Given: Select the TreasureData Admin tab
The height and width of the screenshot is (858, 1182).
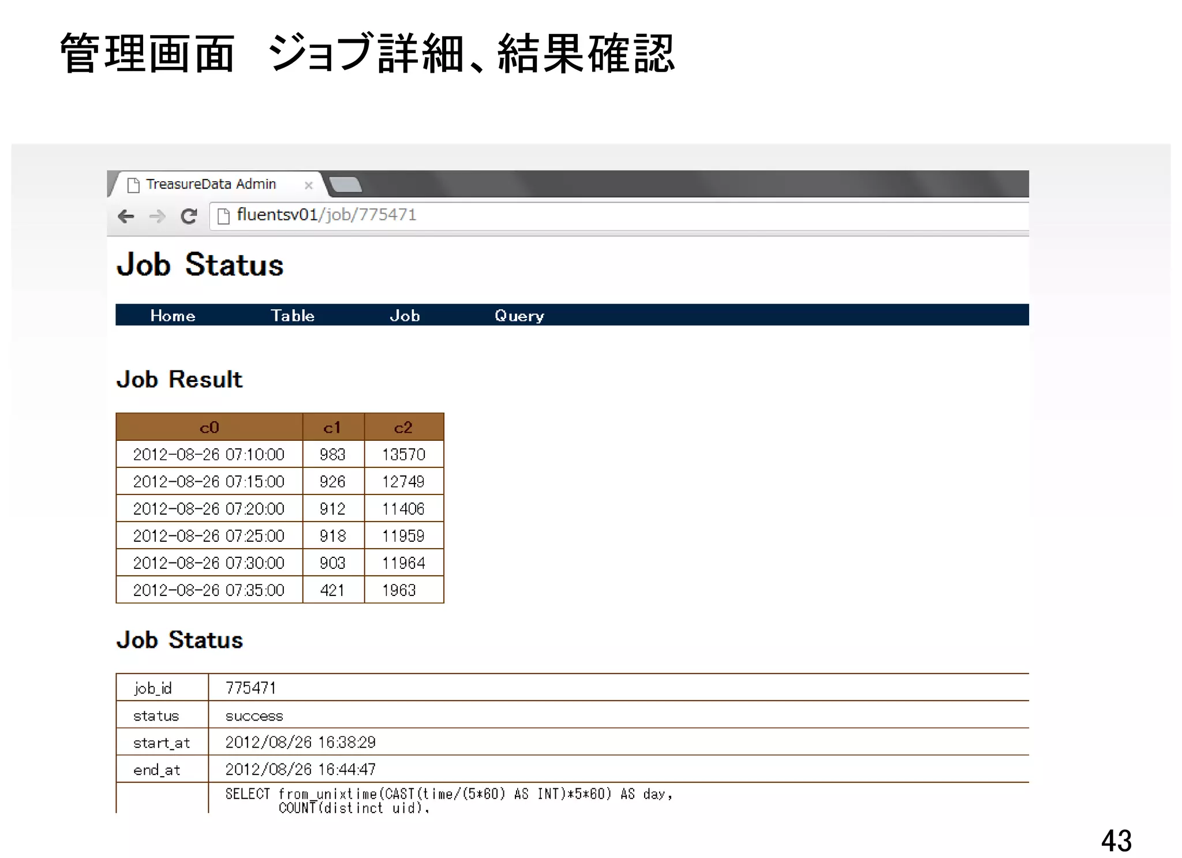Looking at the screenshot, I should click(x=211, y=184).
